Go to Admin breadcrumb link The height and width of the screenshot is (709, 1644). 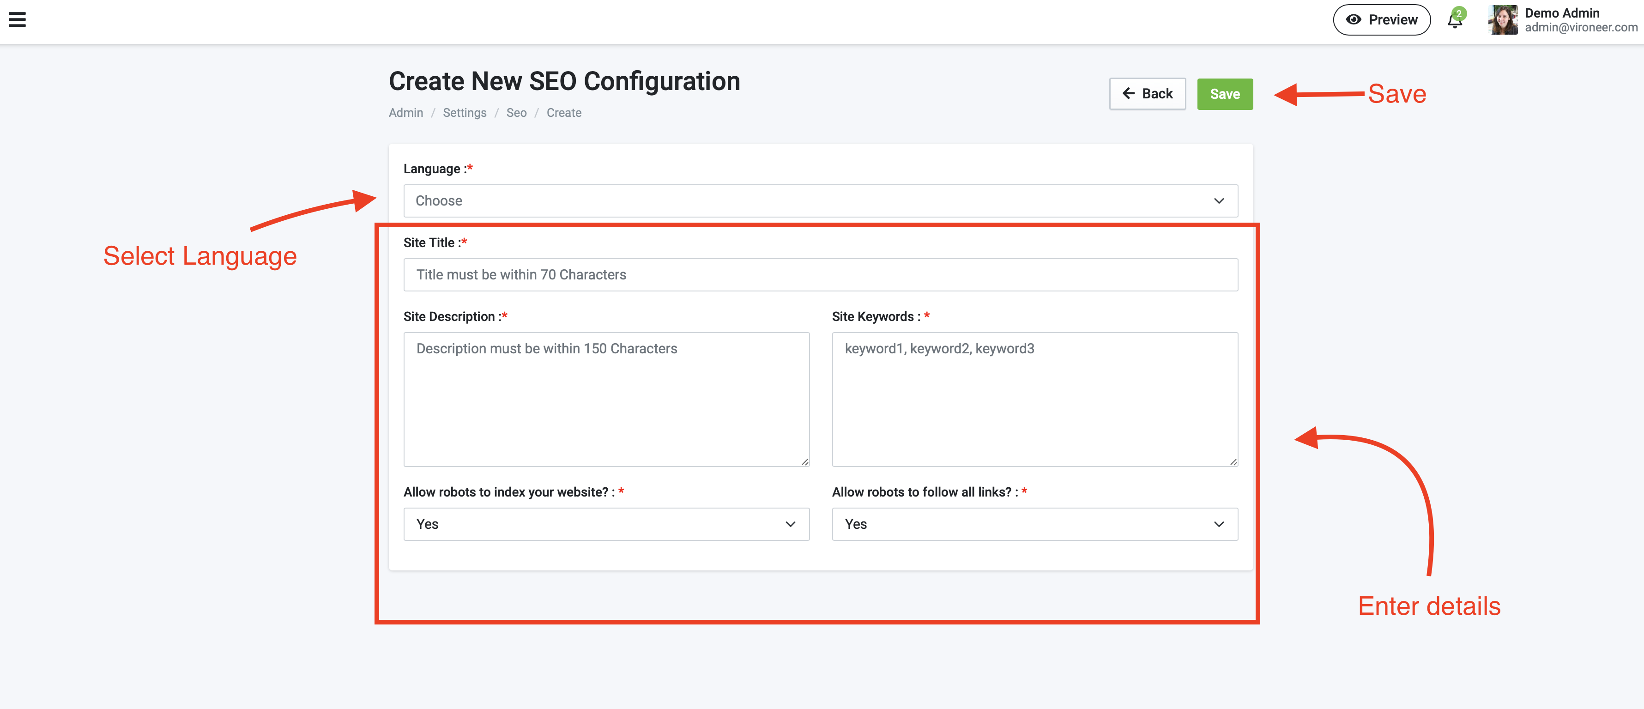click(x=405, y=113)
